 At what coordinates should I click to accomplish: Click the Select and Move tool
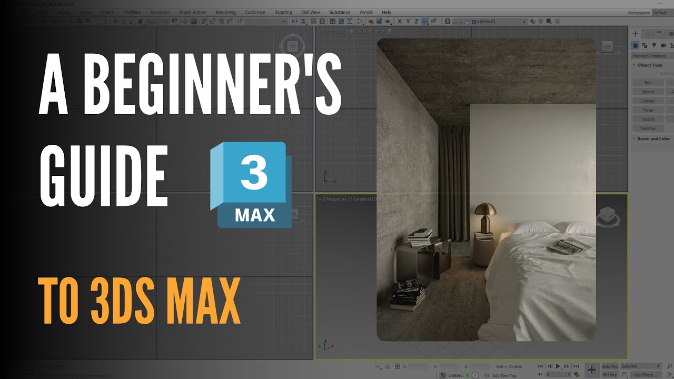115,22
